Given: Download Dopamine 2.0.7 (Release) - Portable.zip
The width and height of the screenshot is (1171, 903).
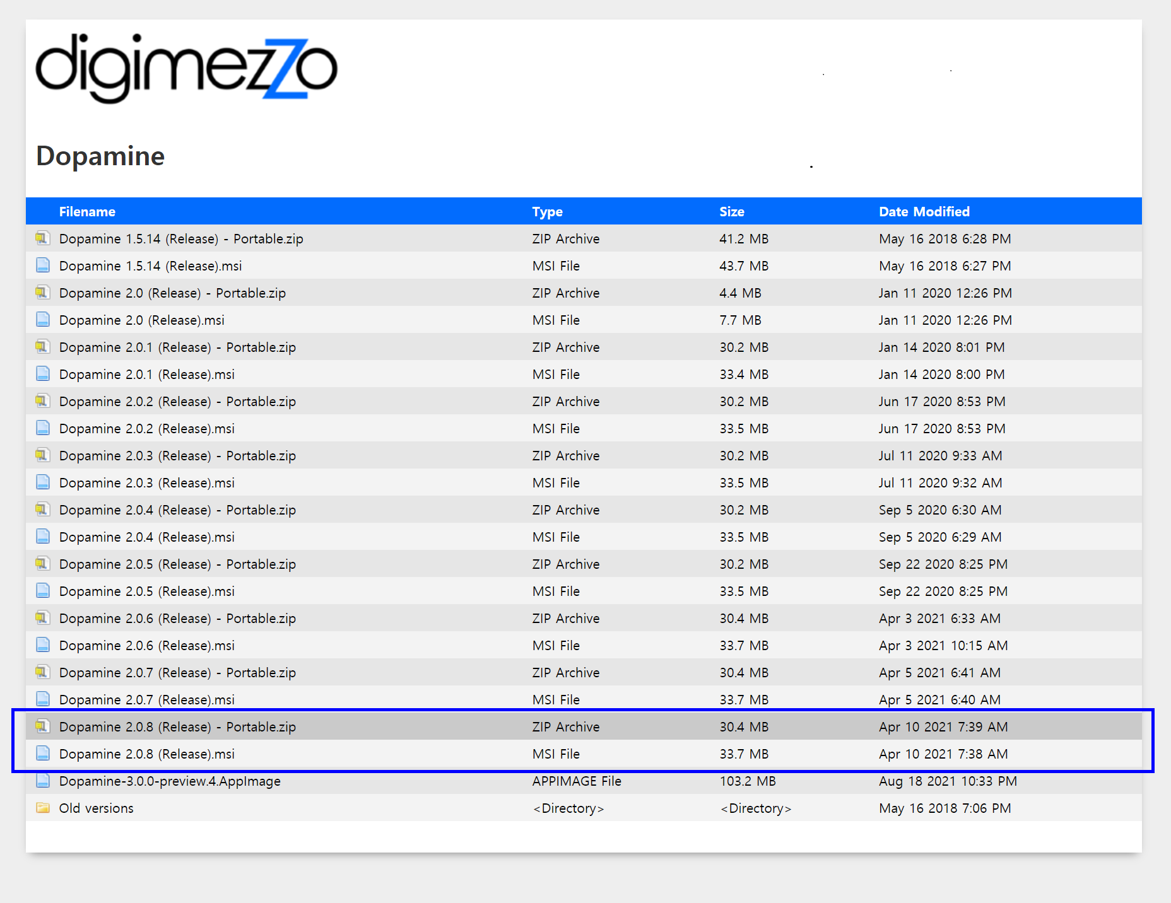Looking at the screenshot, I should pos(177,673).
